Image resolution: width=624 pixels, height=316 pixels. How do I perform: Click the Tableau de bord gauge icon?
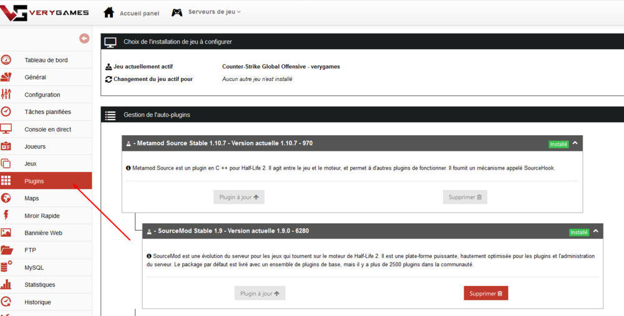click(6, 60)
